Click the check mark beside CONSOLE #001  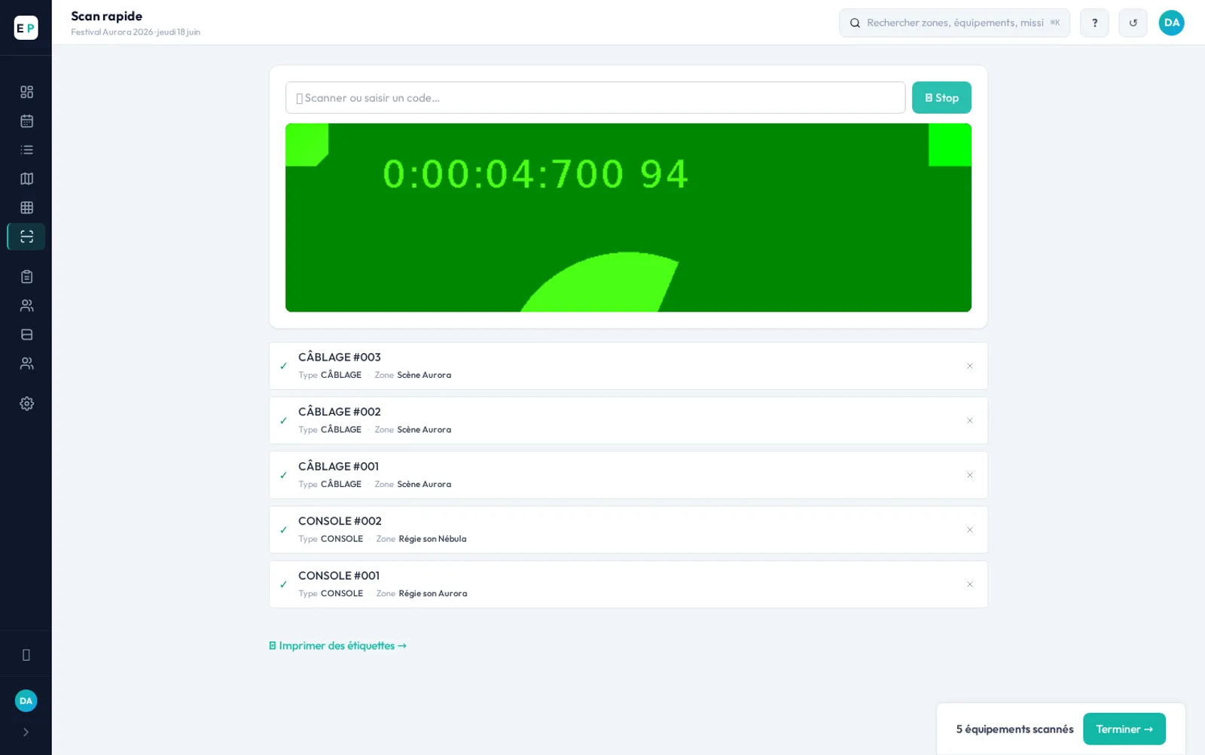click(283, 584)
